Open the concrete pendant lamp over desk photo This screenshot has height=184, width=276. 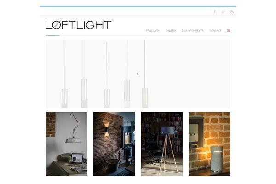pos(67,144)
